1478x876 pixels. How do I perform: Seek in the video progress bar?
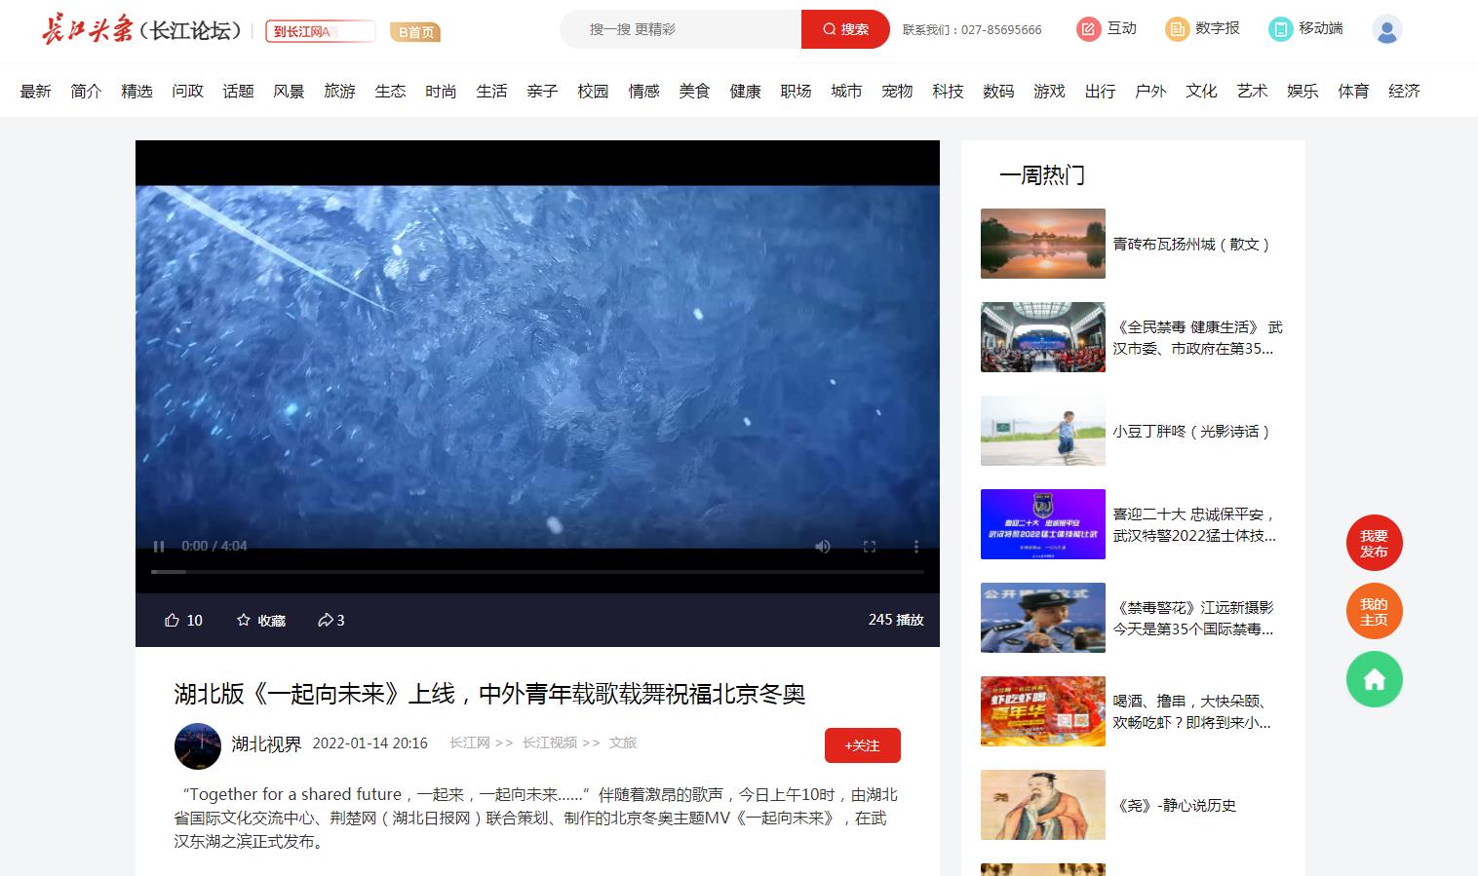537,572
